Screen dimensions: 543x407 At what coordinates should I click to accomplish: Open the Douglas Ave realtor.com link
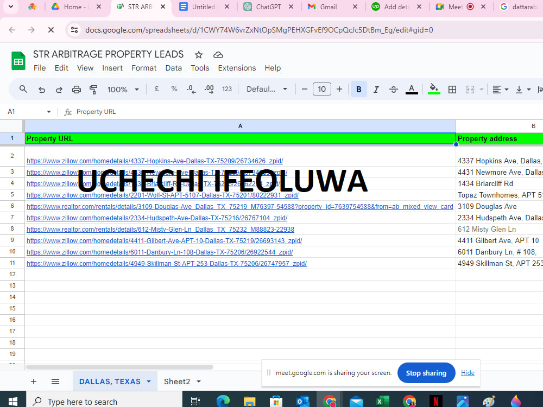point(239,207)
